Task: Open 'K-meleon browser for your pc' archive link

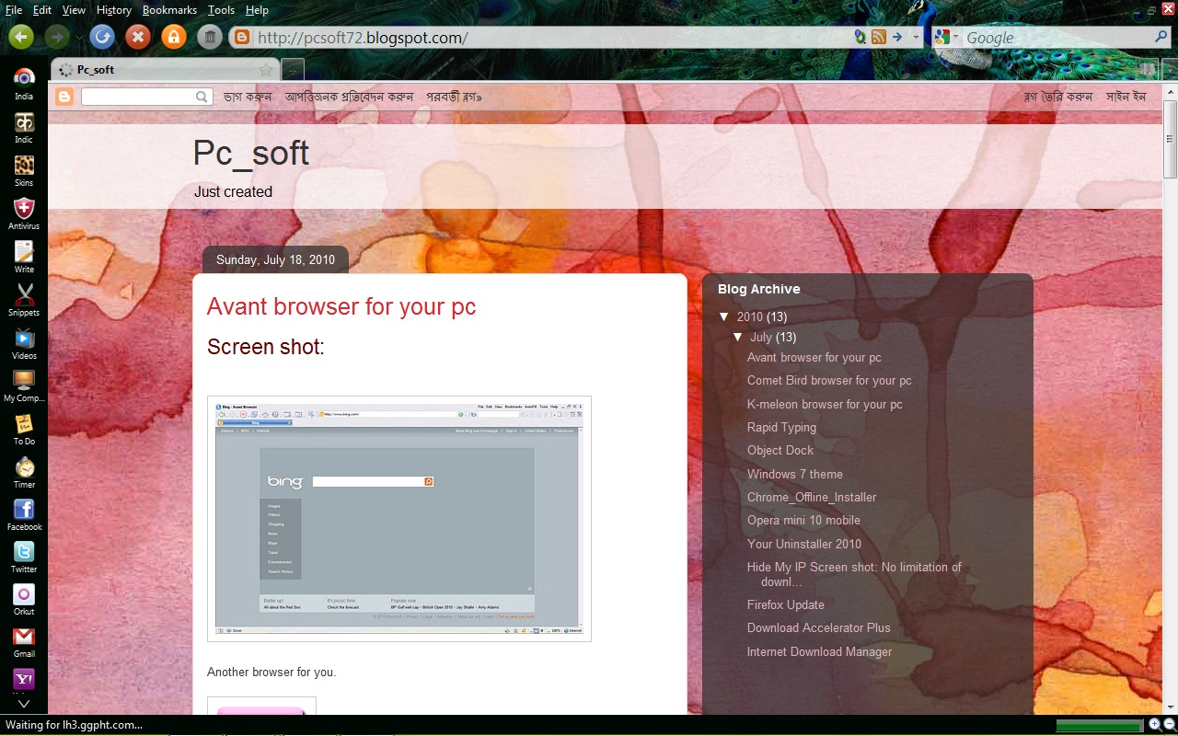Action: tap(825, 404)
